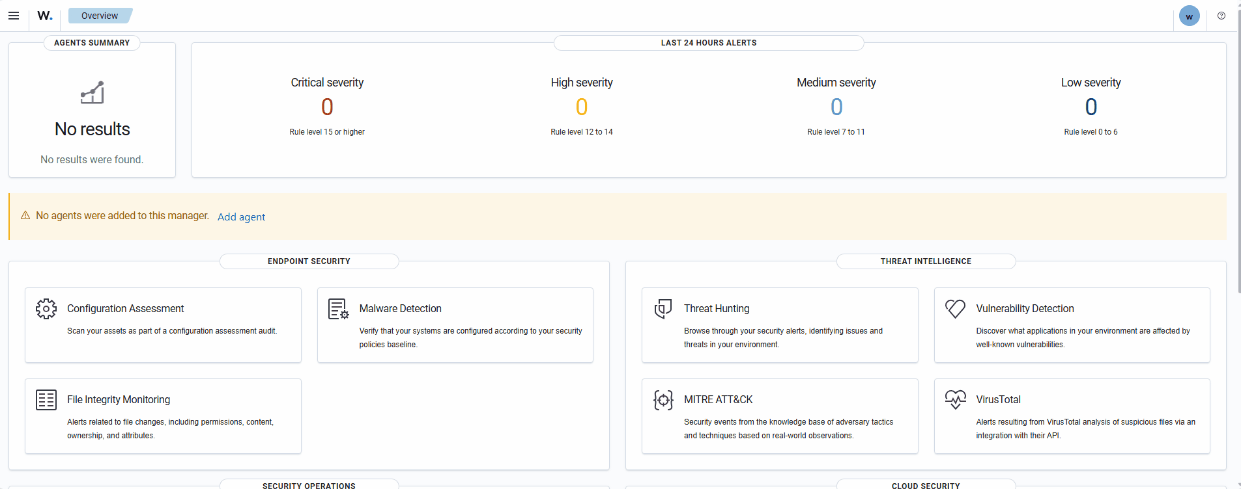Viewport: 1241px width, 489px height.
Task: Click the Malware Detection document icon
Action: (338, 309)
